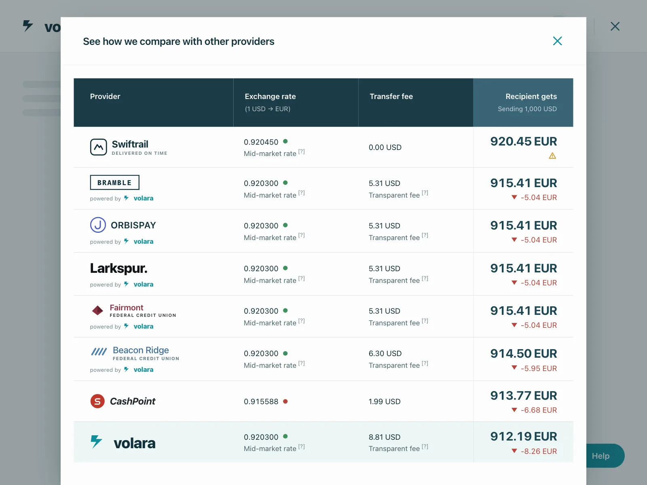Image resolution: width=647 pixels, height=485 pixels.
Task: Click the Beacon Ridge striped logo icon
Action: click(x=99, y=352)
